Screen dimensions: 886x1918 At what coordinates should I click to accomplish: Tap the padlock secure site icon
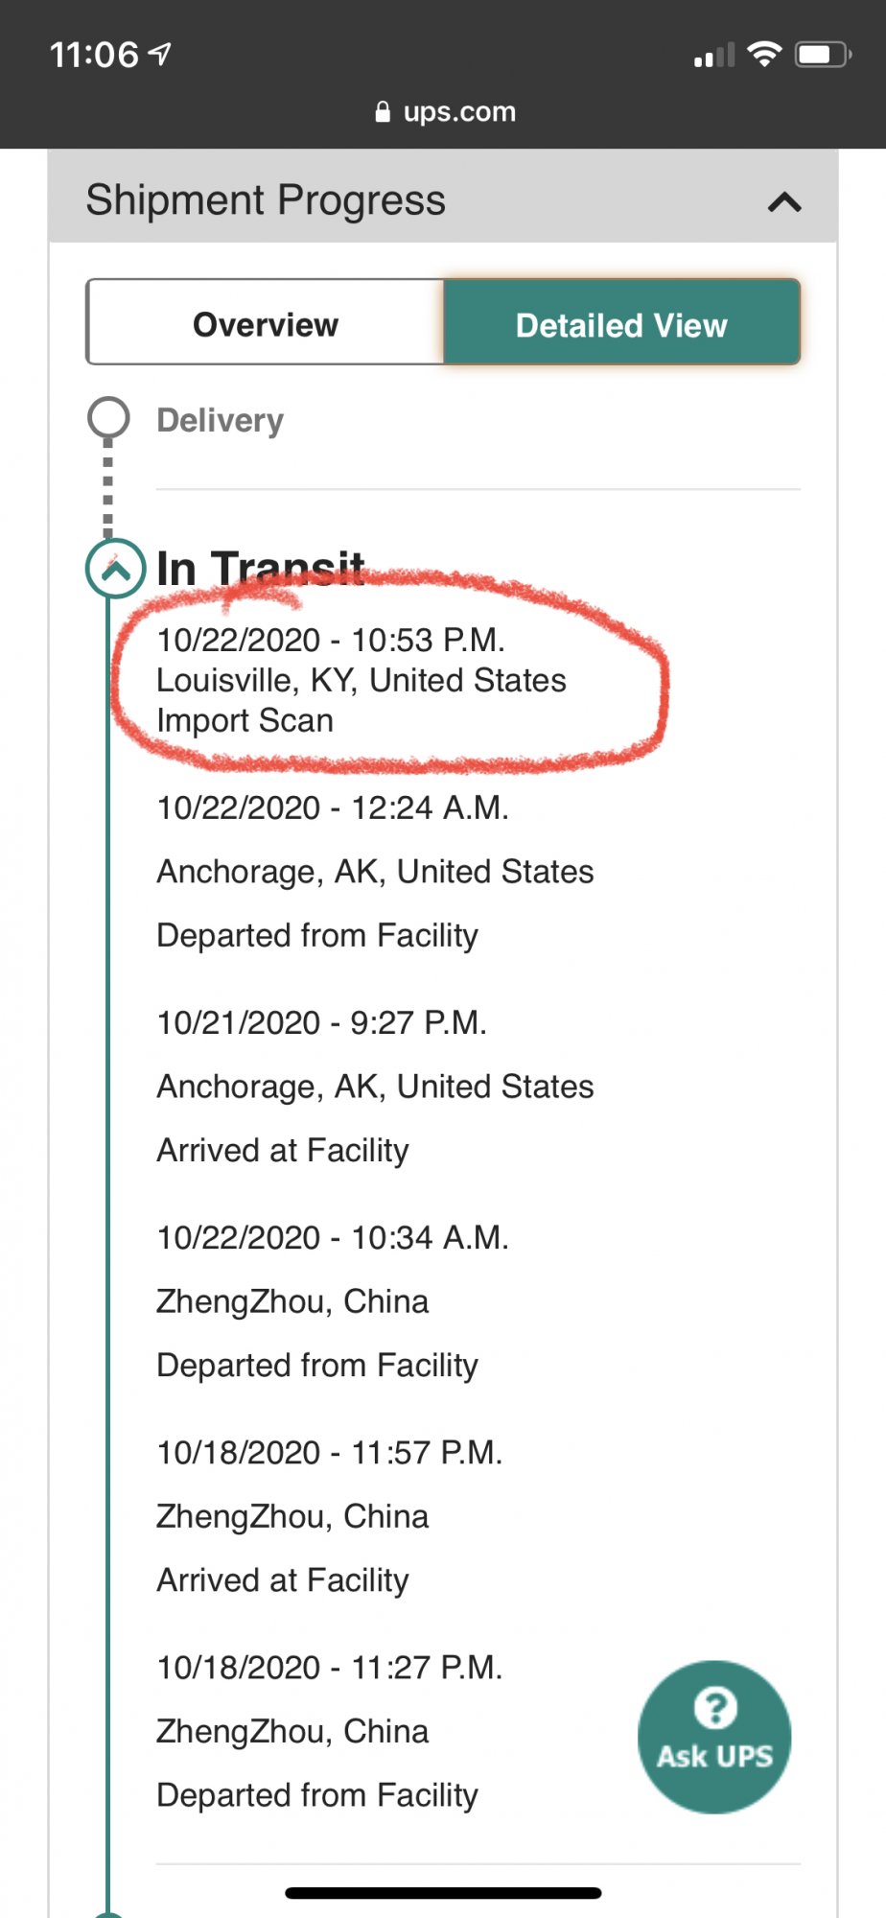coord(383,112)
